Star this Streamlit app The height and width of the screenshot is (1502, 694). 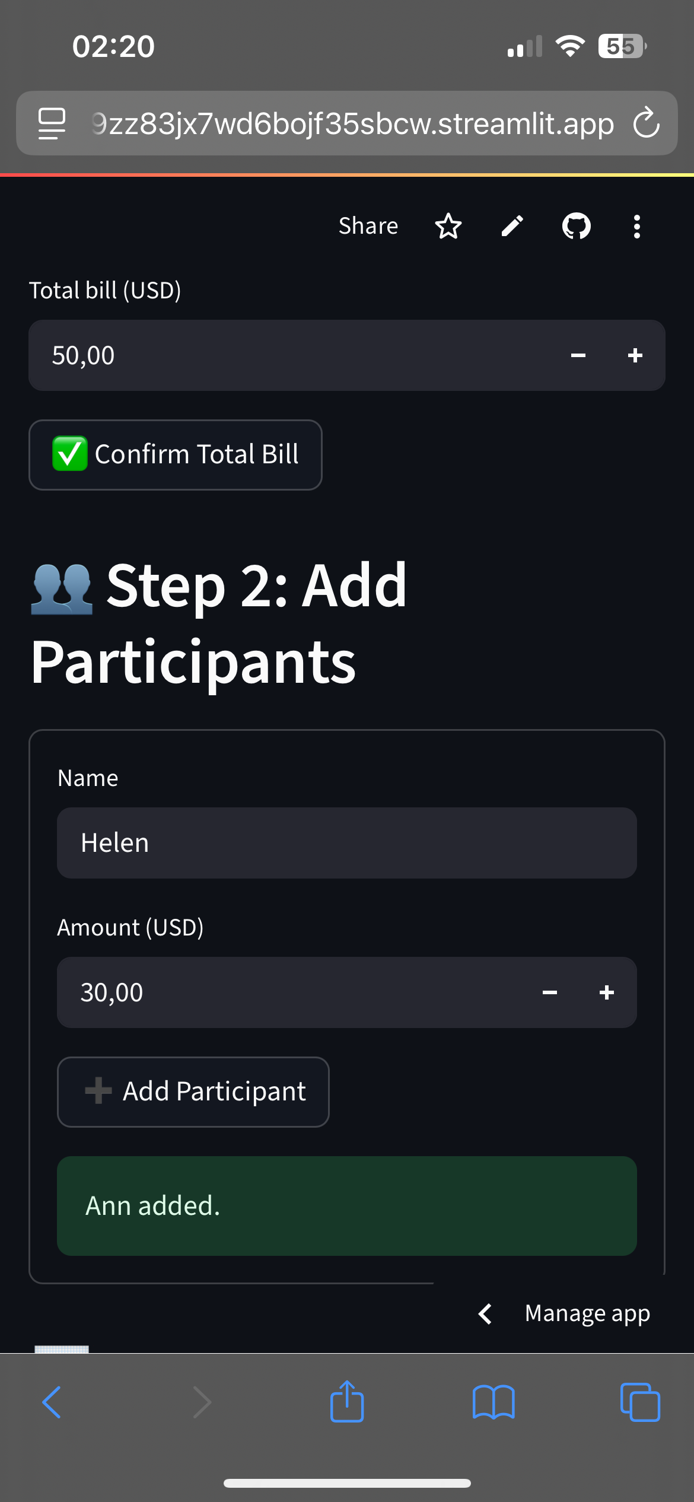click(x=448, y=226)
